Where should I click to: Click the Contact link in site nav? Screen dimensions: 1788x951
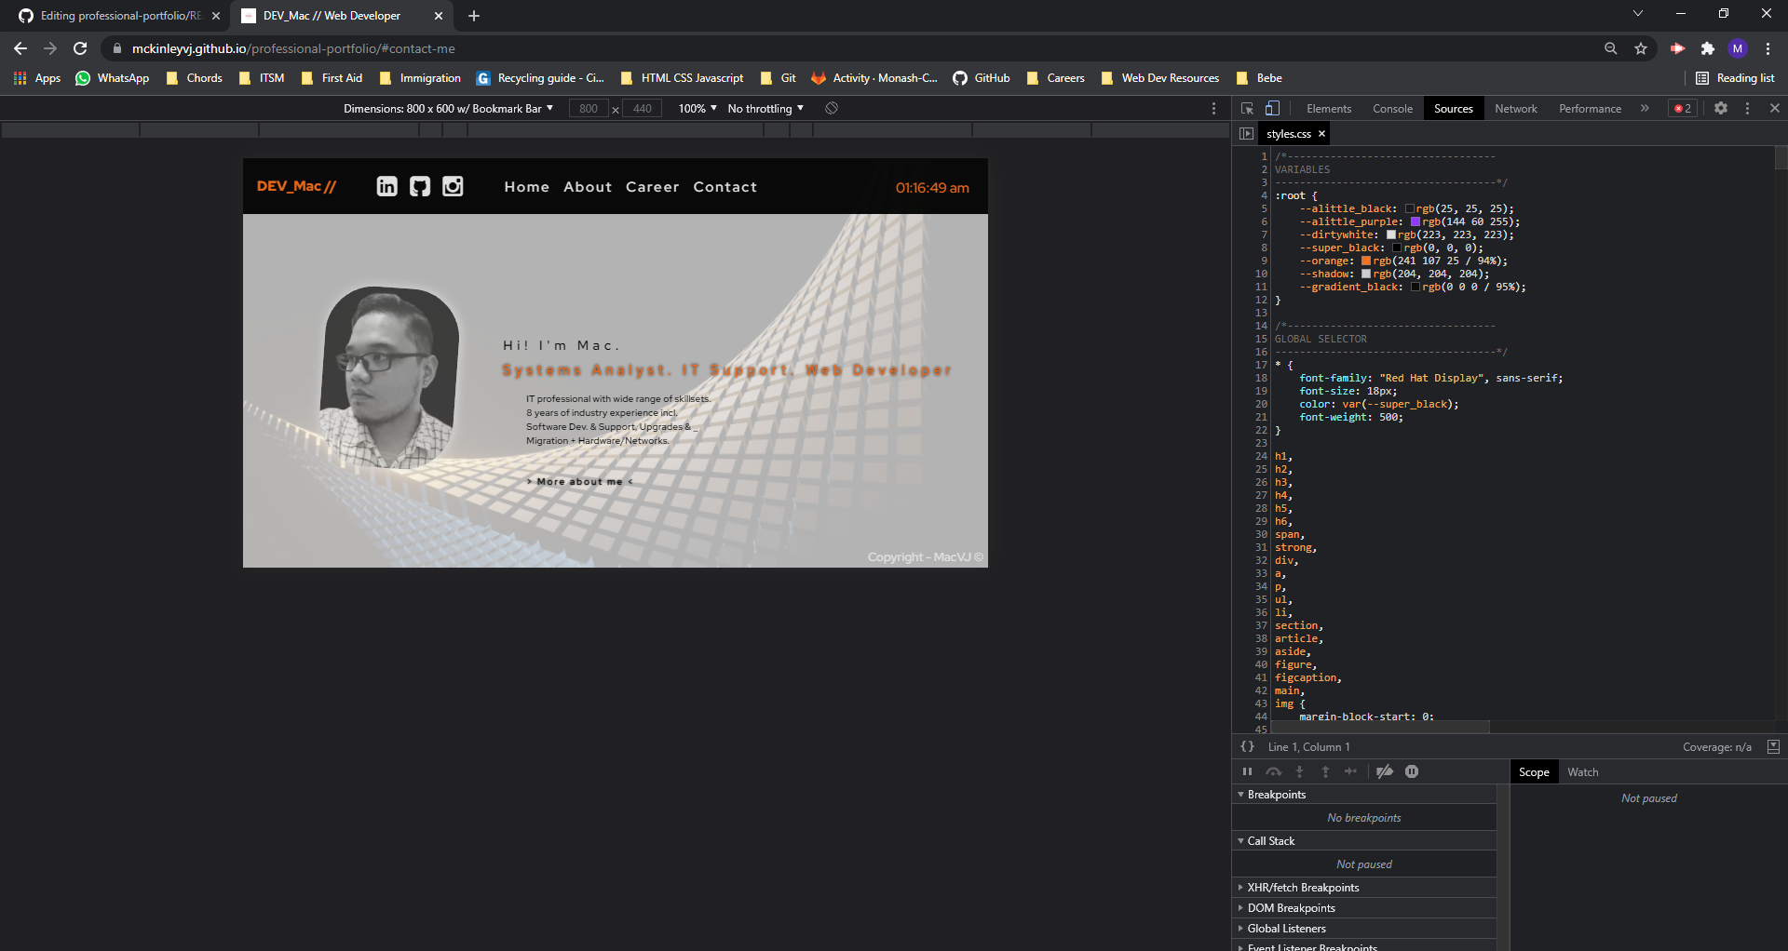coord(725,187)
